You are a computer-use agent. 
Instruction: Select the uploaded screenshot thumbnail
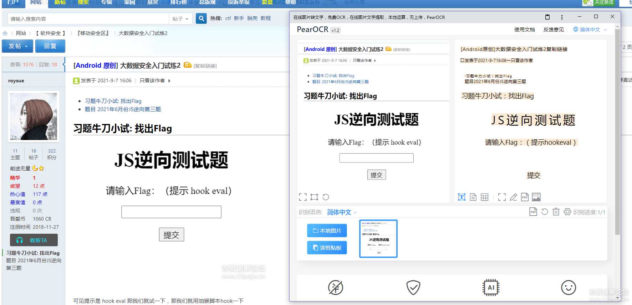click(x=378, y=238)
